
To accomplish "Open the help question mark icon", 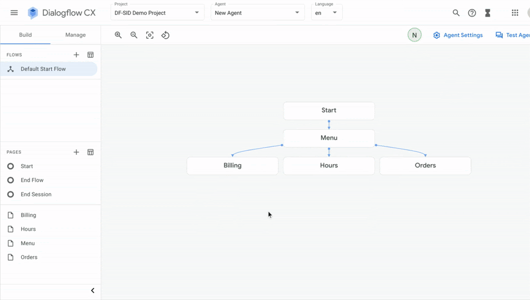I will point(472,13).
